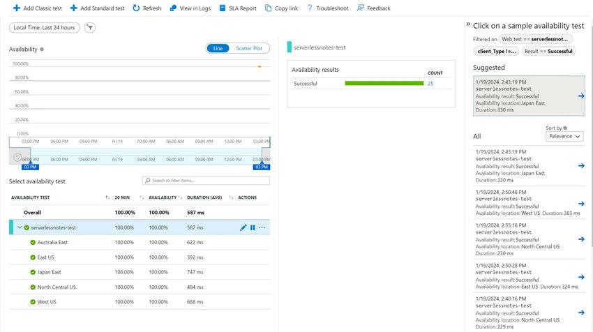
Task: Open the 2:40:16 PM North Central US sample
Action: pyautogui.click(x=529, y=312)
